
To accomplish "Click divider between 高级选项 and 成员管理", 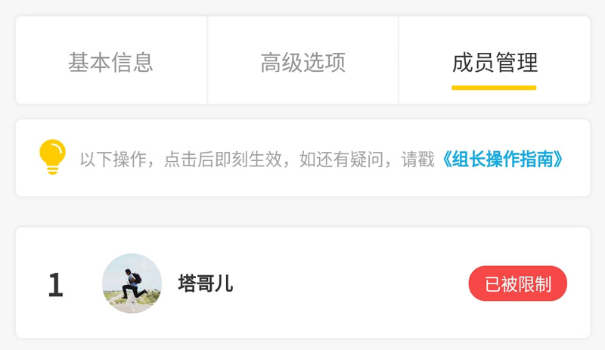I will coord(399,60).
